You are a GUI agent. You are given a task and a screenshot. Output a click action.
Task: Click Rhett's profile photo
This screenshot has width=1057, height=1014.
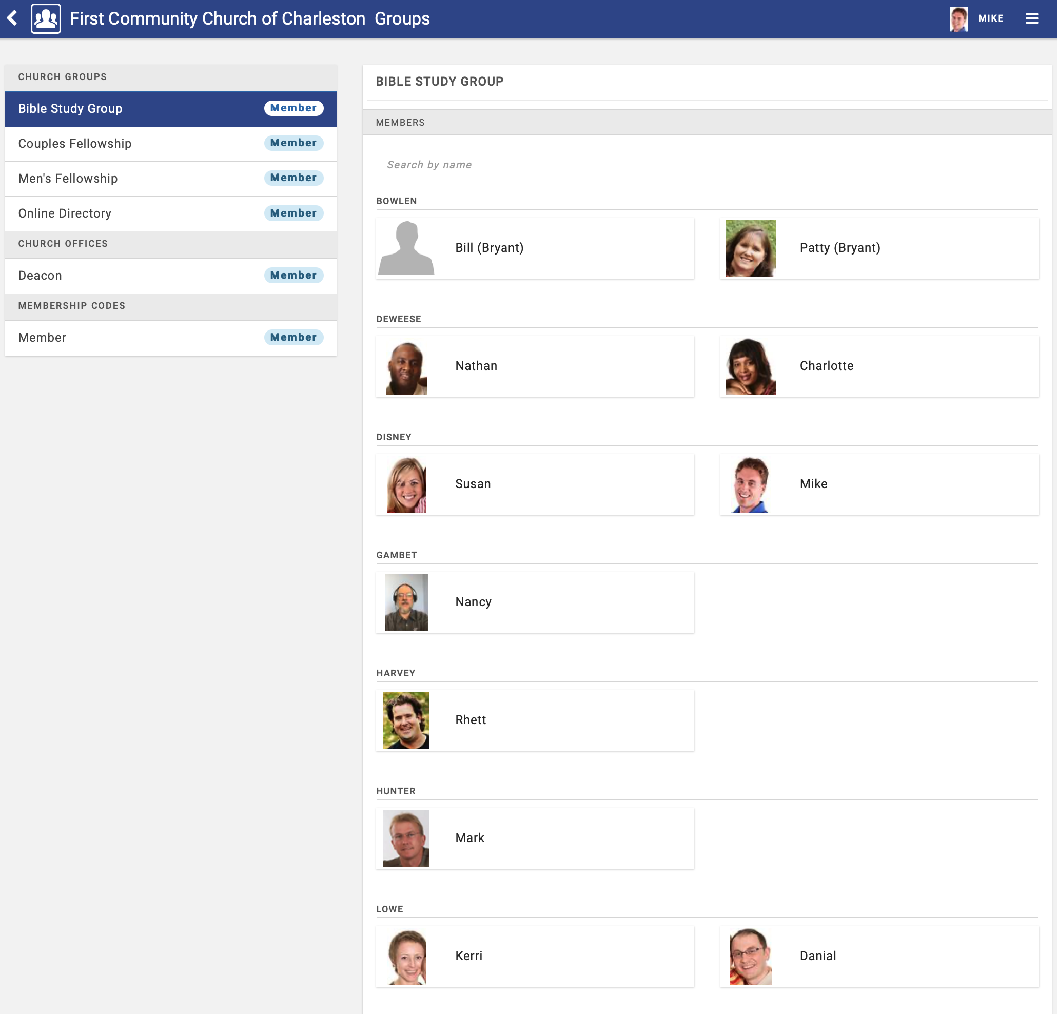(x=406, y=720)
